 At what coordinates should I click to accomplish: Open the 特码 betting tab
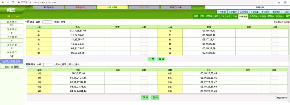tap(196, 16)
